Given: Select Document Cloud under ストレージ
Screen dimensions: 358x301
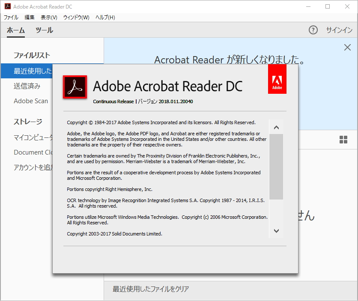Looking at the screenshot, I should (34, 152).
